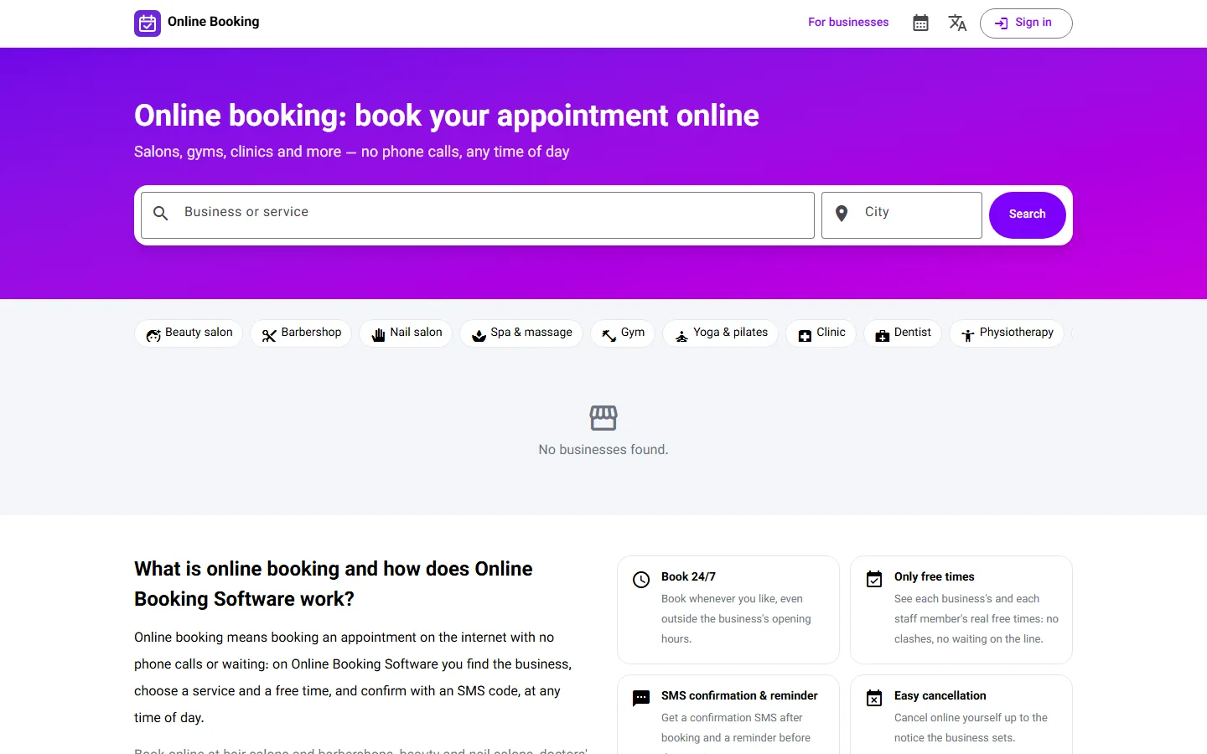Select the Barbershop category chip
The width and height of the screenshot is (1207, 754).
pyautogui.click(x=301, y=333)
